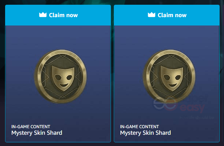Claim the right Mystery Skin Shard with 'Claim now'

click(167, 15)
